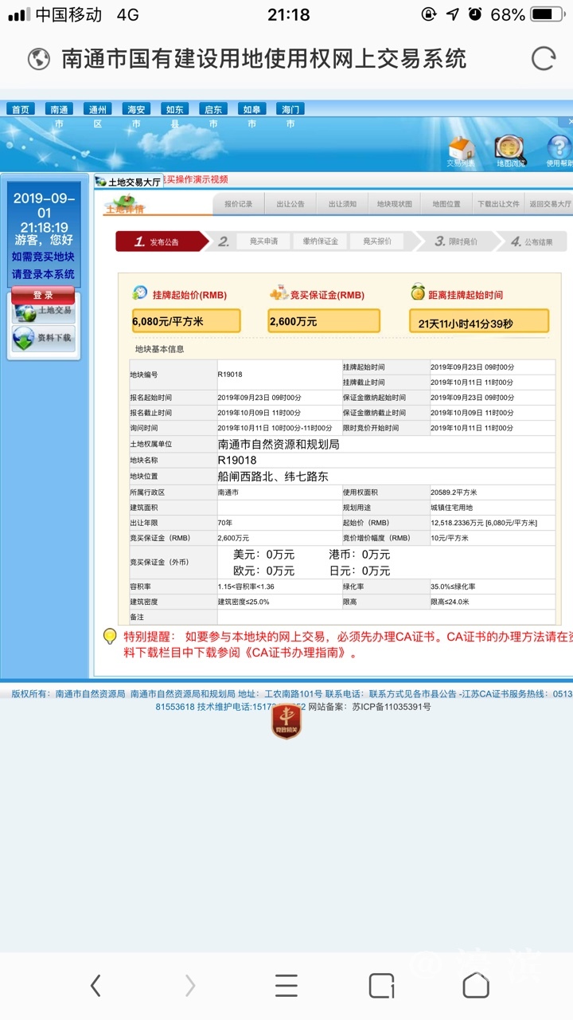Reload the page with the refresh icon

(x=543, y=58)
